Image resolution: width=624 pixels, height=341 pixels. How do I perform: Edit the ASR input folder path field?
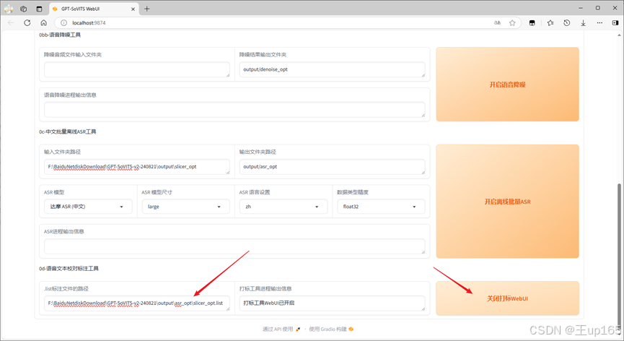click(137, 166)
